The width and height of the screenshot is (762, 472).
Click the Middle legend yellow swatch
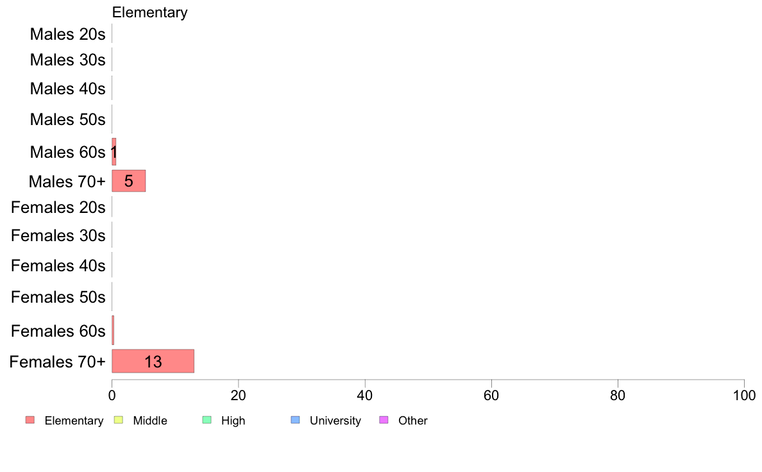[x=118, y=420]
